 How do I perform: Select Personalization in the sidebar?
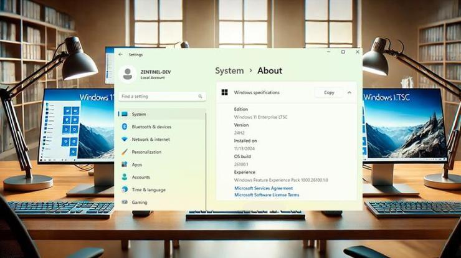point(162,152)
